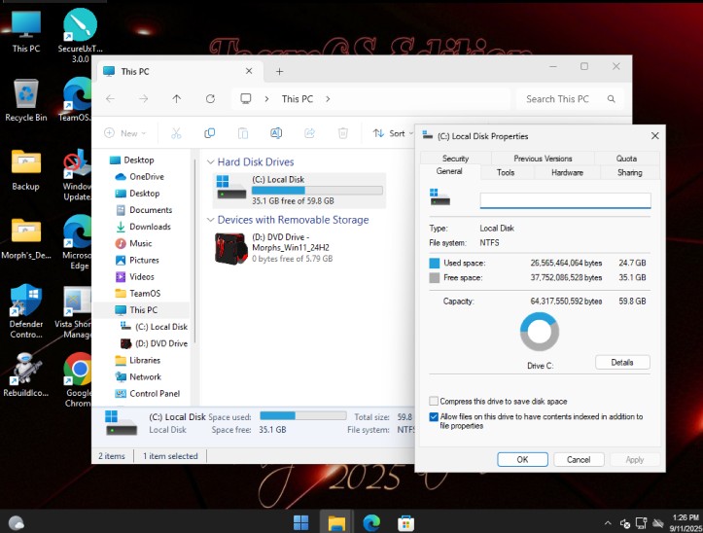Viewport: 703px width, 533px height.
Task: Open SecureUxTheme desktop shortcut
Action: click(x=81, y=36)
